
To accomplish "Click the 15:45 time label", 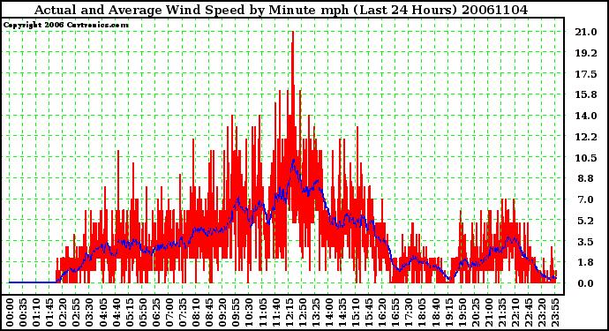I will pyautogui.click(x=369, y=312).
